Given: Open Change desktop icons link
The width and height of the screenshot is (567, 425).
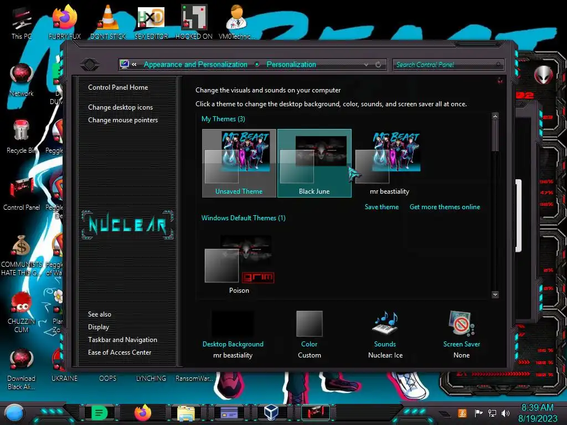Looking at the screenshot, I should pyautogui.click(x=120, y=107).
